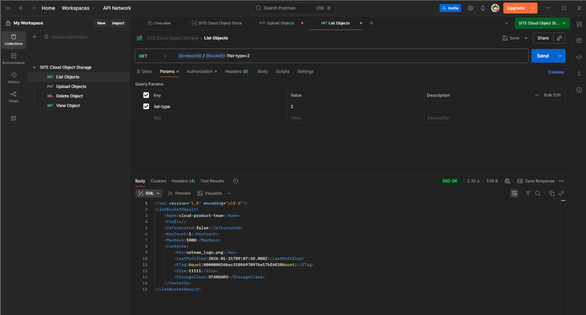586x315 pixels.
Task: Go forward with the right arrow
Action: click(x=33, y=8)
